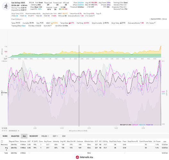Switch to the SELECTED intervals tab
This screenshot has width=169, height=160.
pos(15,136)
